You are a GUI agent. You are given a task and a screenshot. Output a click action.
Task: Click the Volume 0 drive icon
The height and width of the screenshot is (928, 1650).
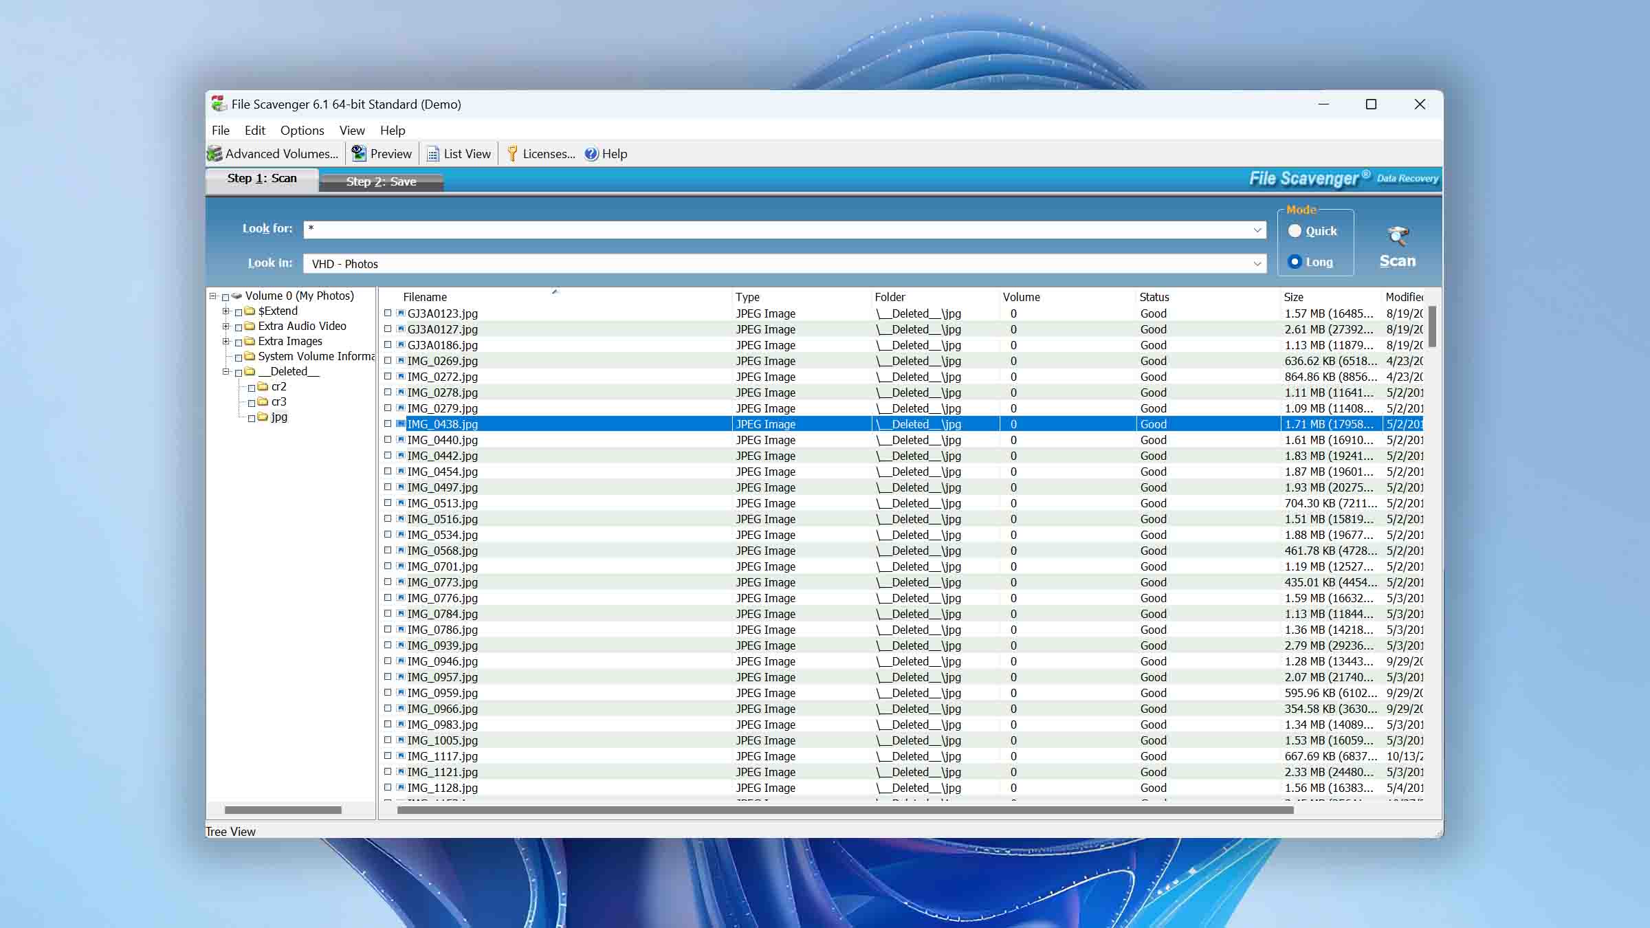click(x=236, y=296)
